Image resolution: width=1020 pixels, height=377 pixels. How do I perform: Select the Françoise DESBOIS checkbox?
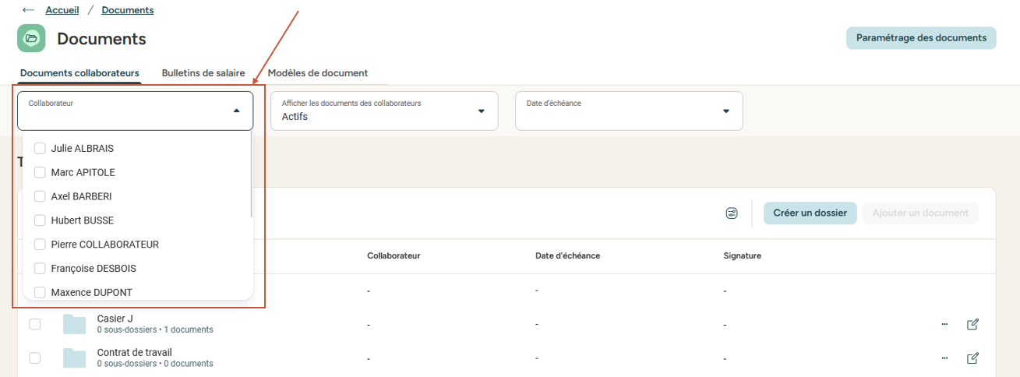[40, 268]
